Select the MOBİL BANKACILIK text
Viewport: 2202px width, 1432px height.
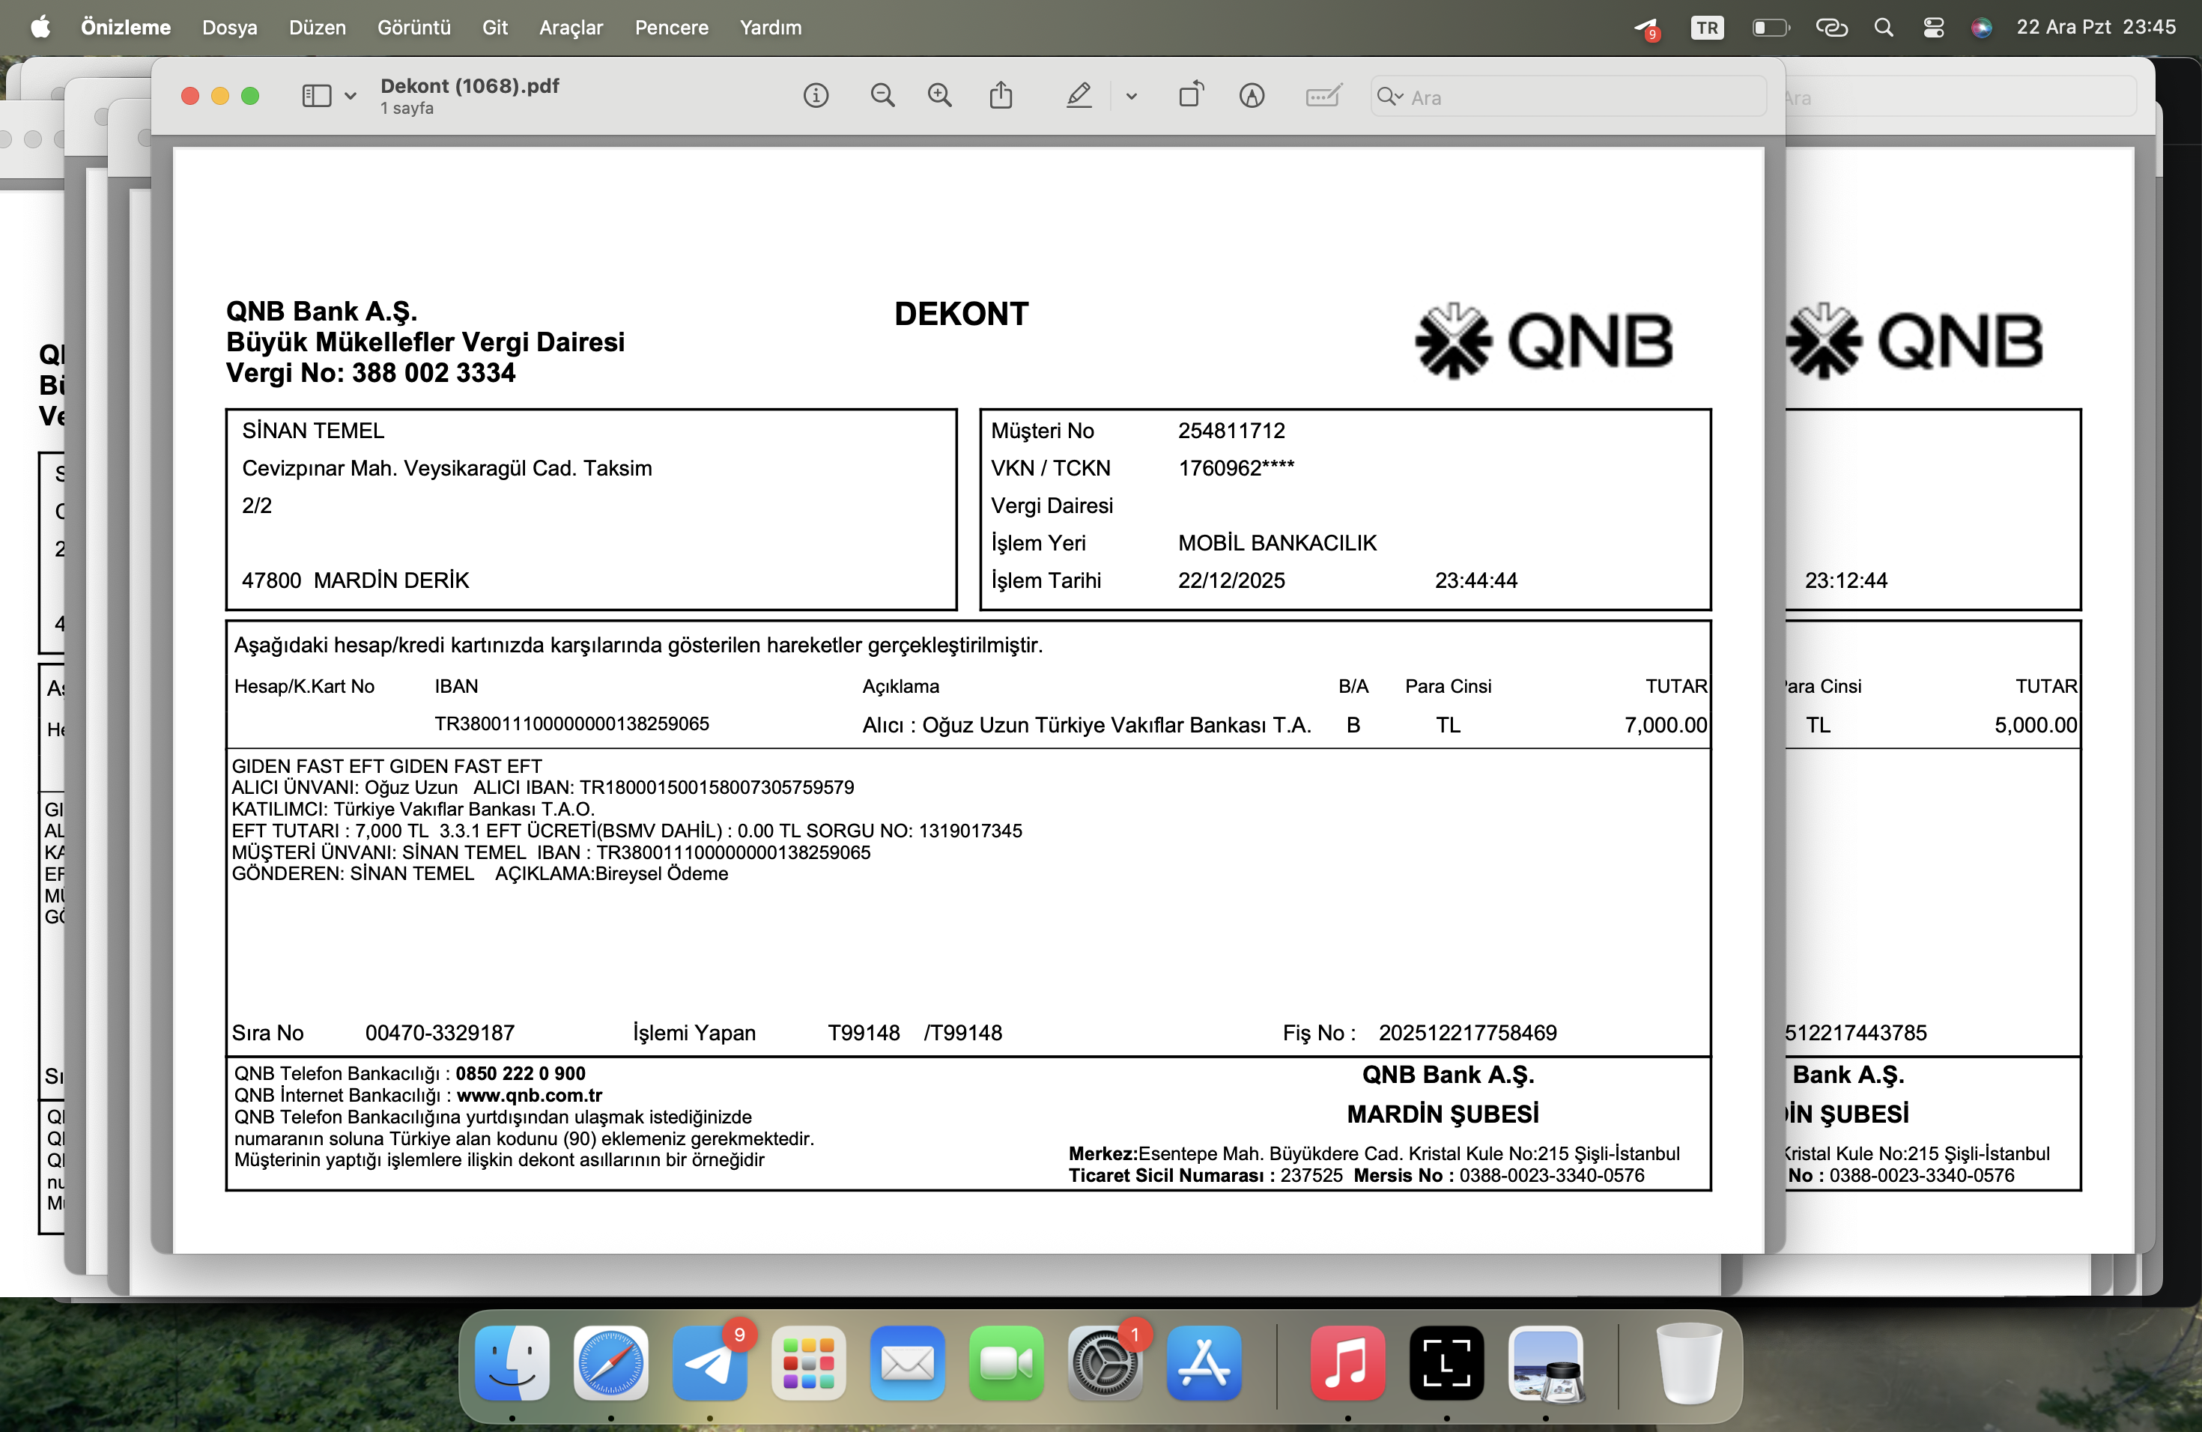point(1277,543)
